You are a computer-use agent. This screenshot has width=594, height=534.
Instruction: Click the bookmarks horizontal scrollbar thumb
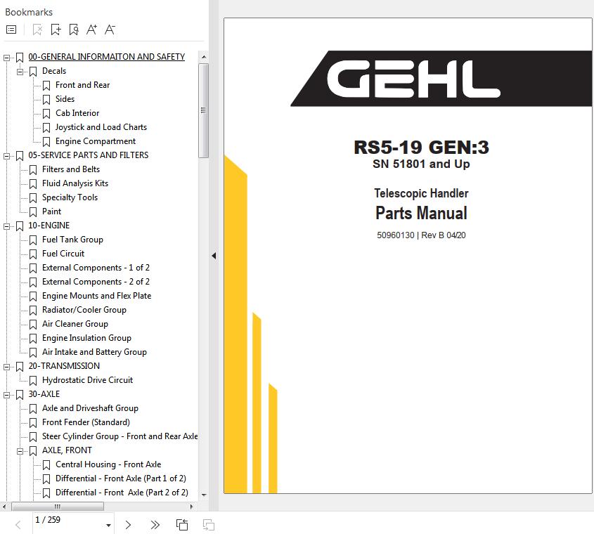58,507
